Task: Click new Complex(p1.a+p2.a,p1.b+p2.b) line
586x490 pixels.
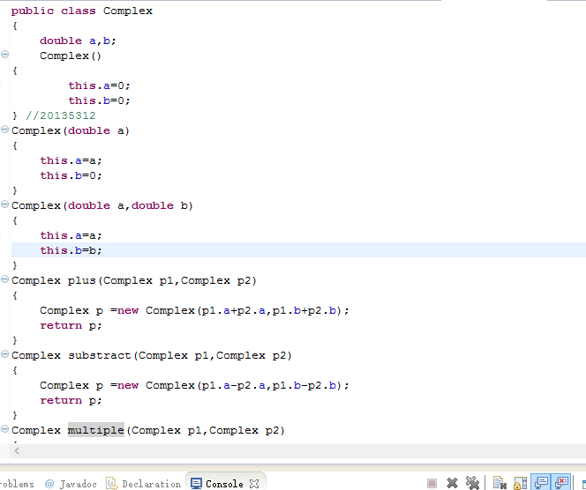Action: [194, 310]
